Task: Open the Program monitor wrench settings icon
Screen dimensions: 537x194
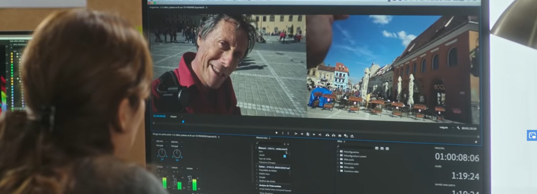Action: tap(458, 127)
